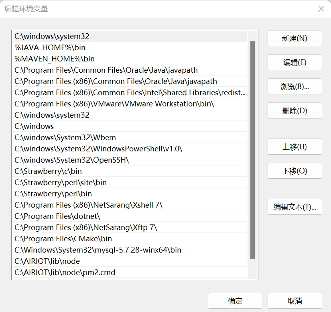Open the 浏览(B)... folder browser
331x312 pixels.
click(x=294, y=86)
